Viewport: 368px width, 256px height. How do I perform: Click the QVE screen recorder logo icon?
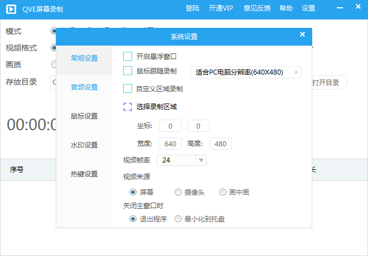click(11, 9)
